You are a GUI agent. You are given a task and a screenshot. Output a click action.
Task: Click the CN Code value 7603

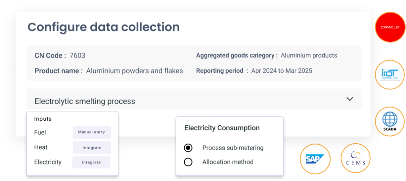point(77,56)
